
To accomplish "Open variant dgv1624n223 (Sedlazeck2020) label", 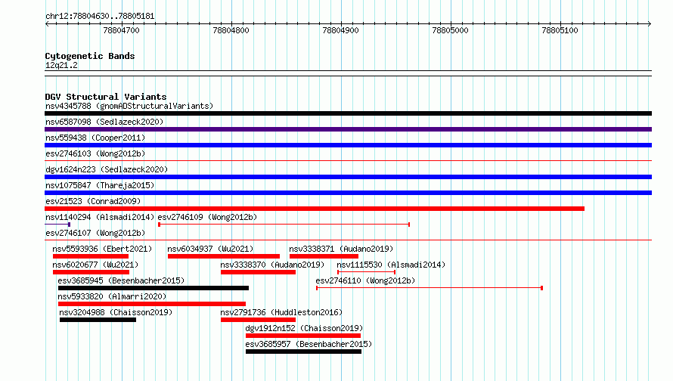I will (x=107, y=169).
